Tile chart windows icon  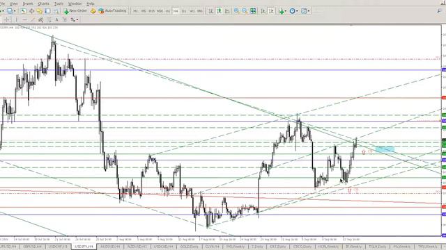pos(253,11)
